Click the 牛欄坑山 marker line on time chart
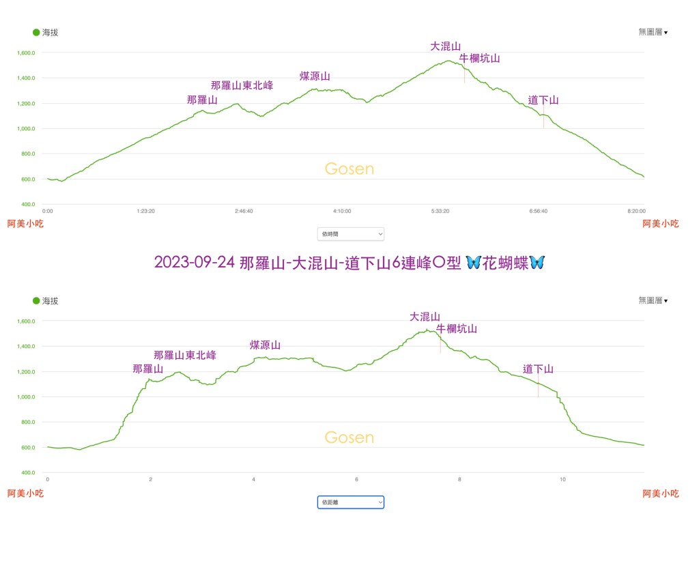Image resolution: width=699 pixels, height=563 pixels. [x=465, y=75]
